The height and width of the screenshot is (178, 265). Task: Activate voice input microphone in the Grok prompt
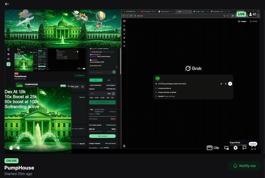[226, 84]
